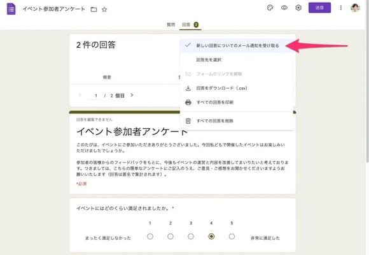This screenshot has height=255, width=369.
Task: Select satisfaction rating 4 radio button
Action: point(211,237)
